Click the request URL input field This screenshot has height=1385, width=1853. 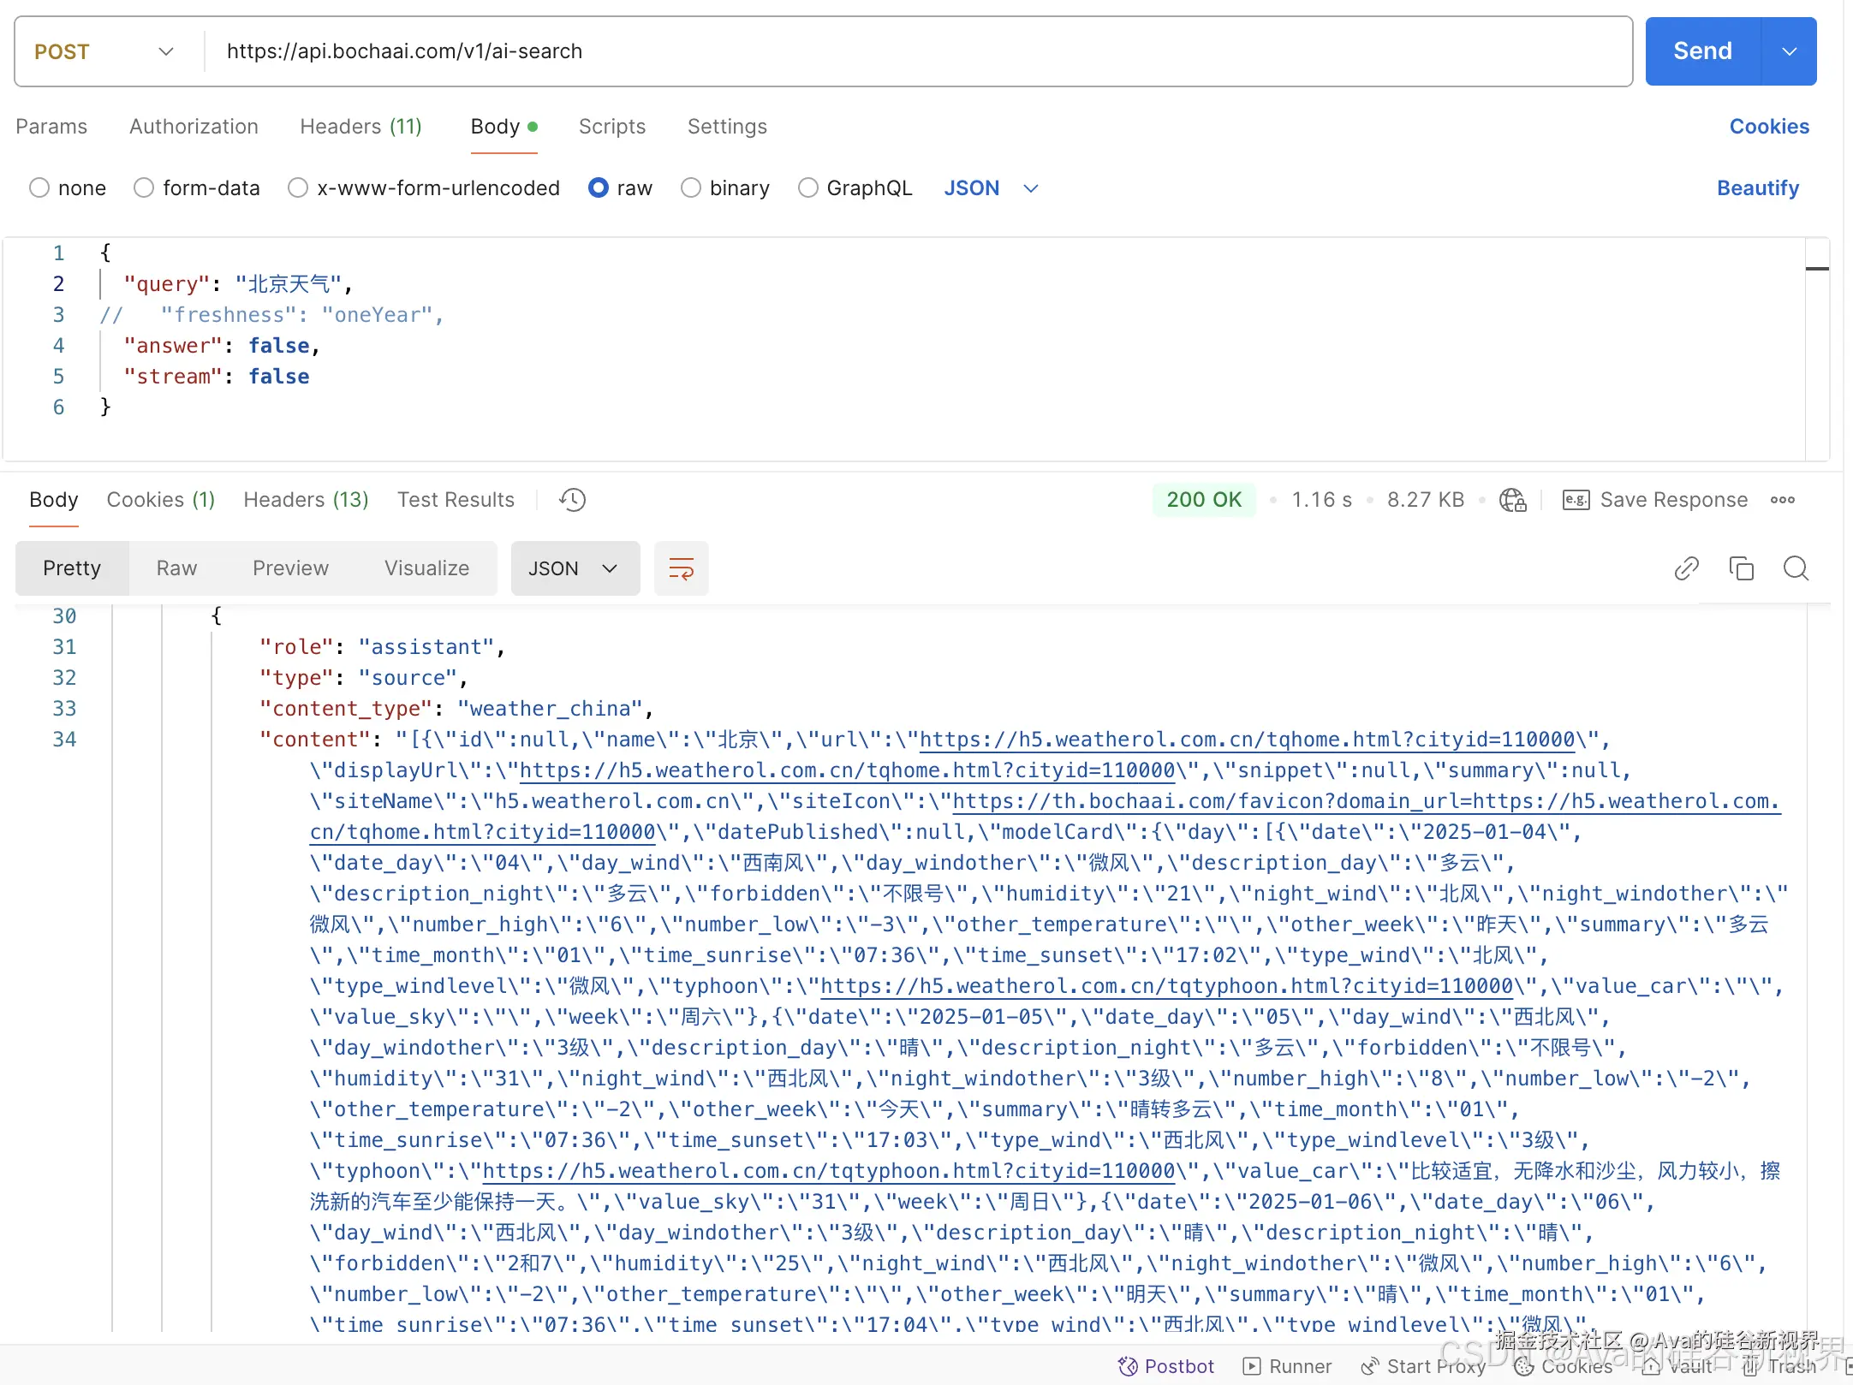coord(916,51)
